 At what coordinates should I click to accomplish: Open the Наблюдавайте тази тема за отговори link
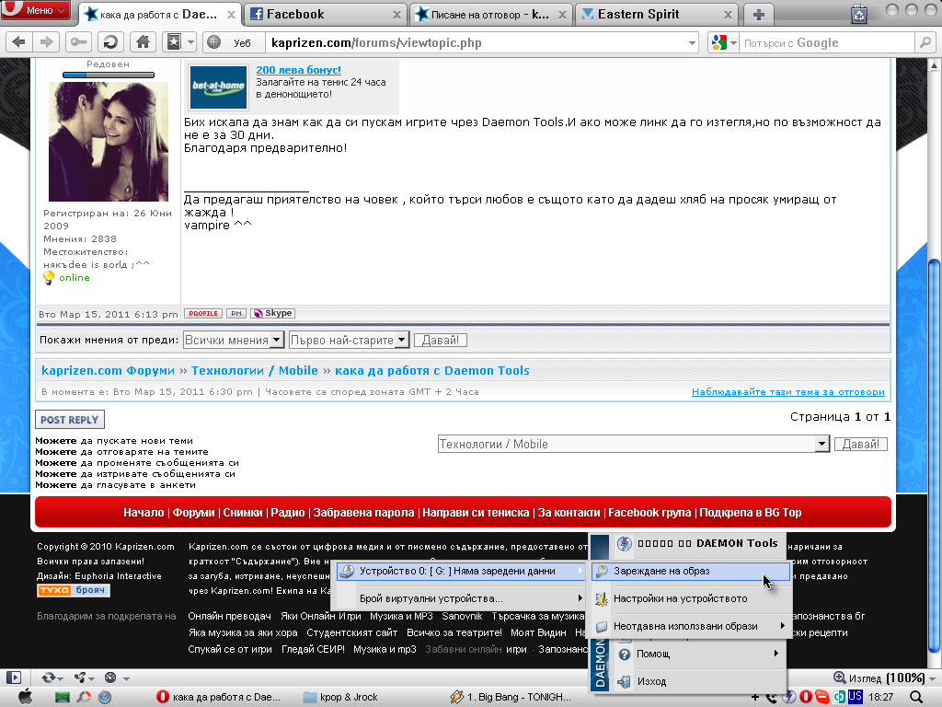788,392
